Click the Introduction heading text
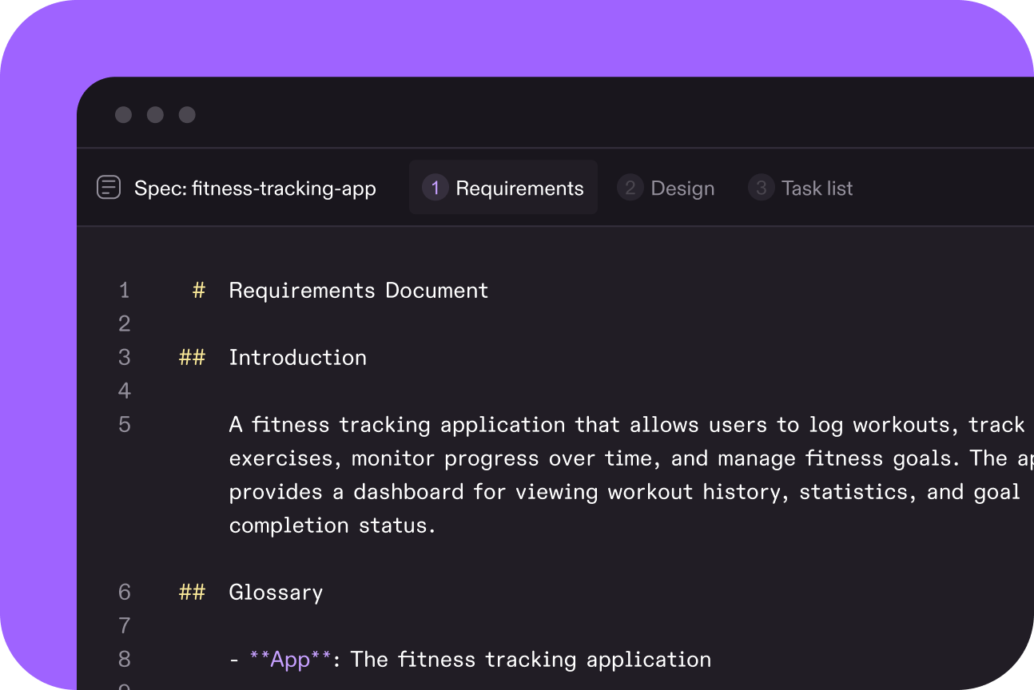 pos(297,357)
